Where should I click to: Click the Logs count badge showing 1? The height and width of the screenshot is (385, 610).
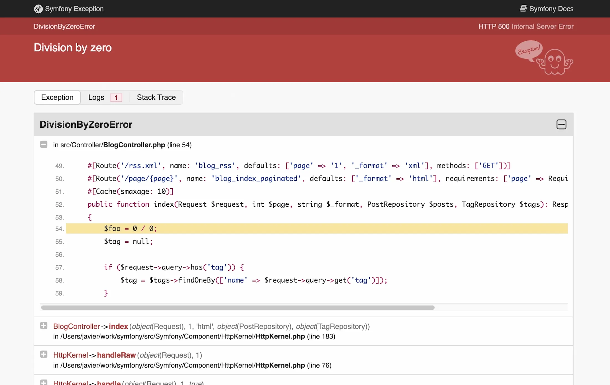tap(116, 97)
